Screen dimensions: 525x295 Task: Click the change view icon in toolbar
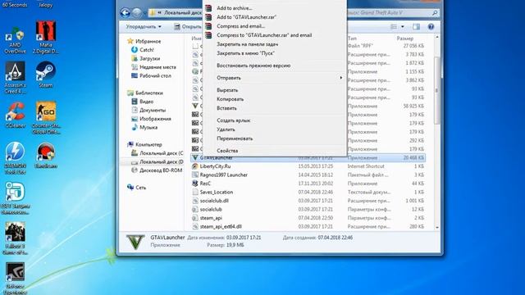pyautogui.click(x=394, y=26)
